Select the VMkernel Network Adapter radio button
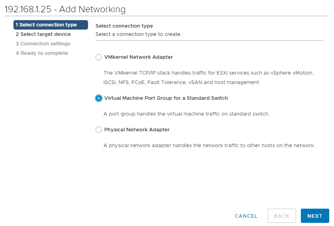The height and width of the screenshot is (226, 334). pos(99,57)
